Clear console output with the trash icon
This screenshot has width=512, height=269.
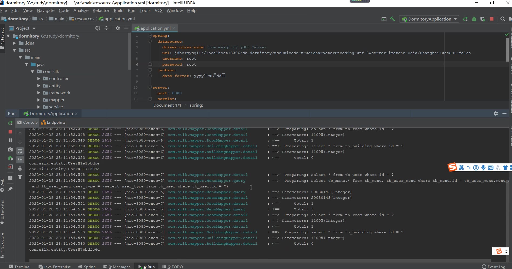[x=20, y=177]
